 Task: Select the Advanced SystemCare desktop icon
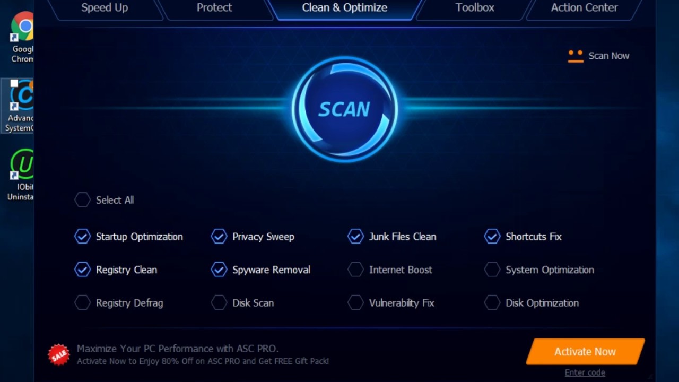point(19,106)
